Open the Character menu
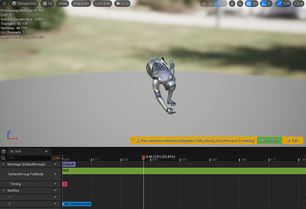 coord(81,4)
